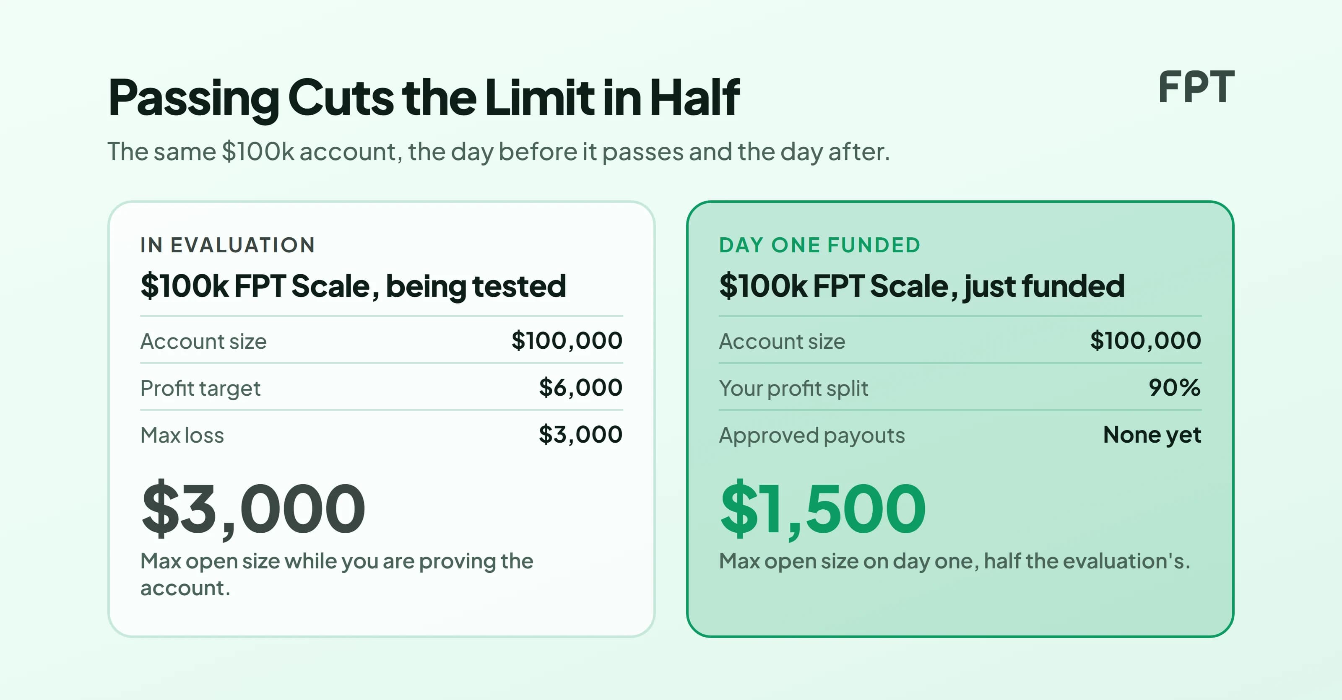Select the subtitle about the $100k account
The image size is (1342, 700).
click(x=499, y=152)
